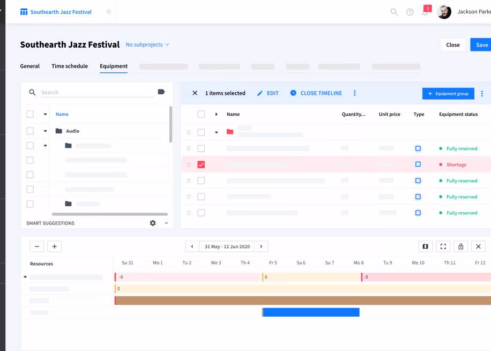Open Smart Suggestions settings gear
Screen dimensions: 491x351
153,223
